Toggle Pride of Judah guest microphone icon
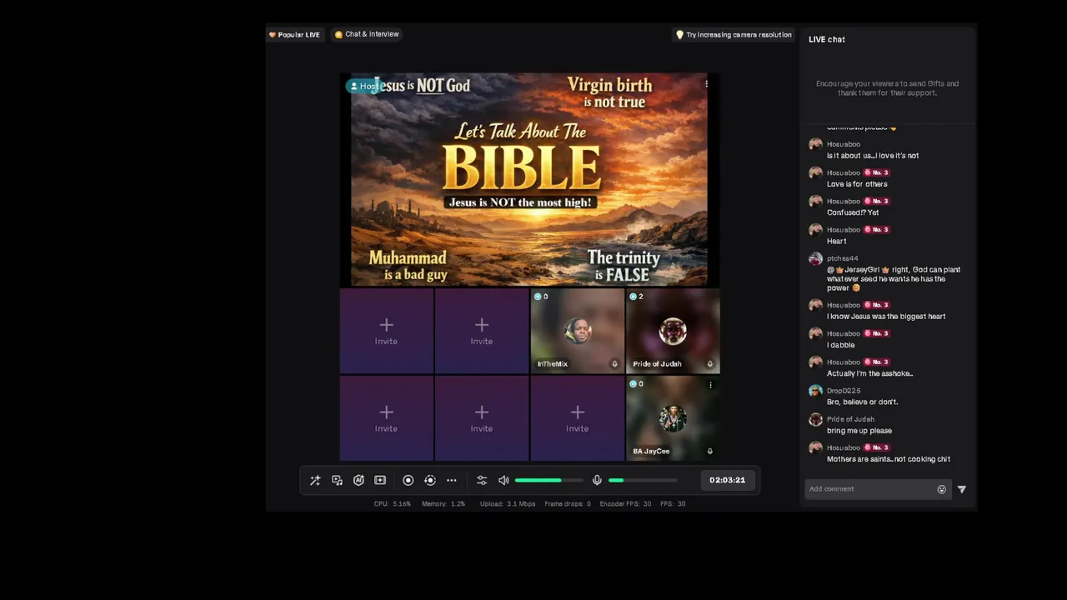The height and width of the screenshot is (600, 1067). pos(709,364)
